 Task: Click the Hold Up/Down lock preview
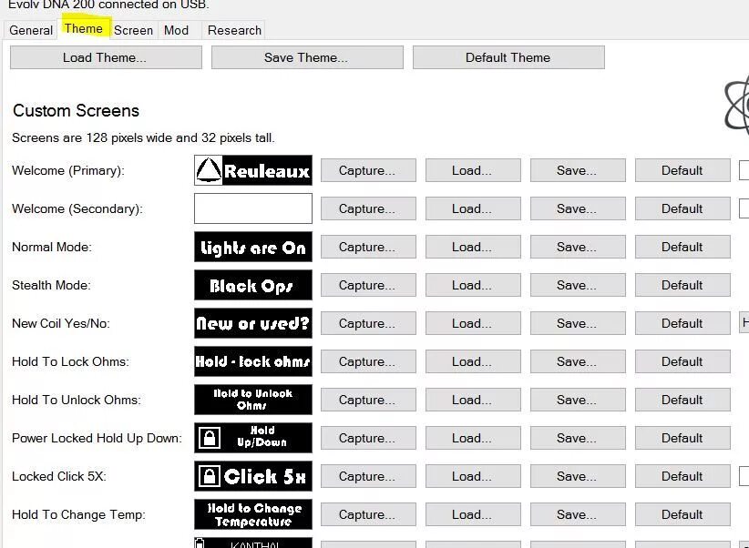(253, 438)
